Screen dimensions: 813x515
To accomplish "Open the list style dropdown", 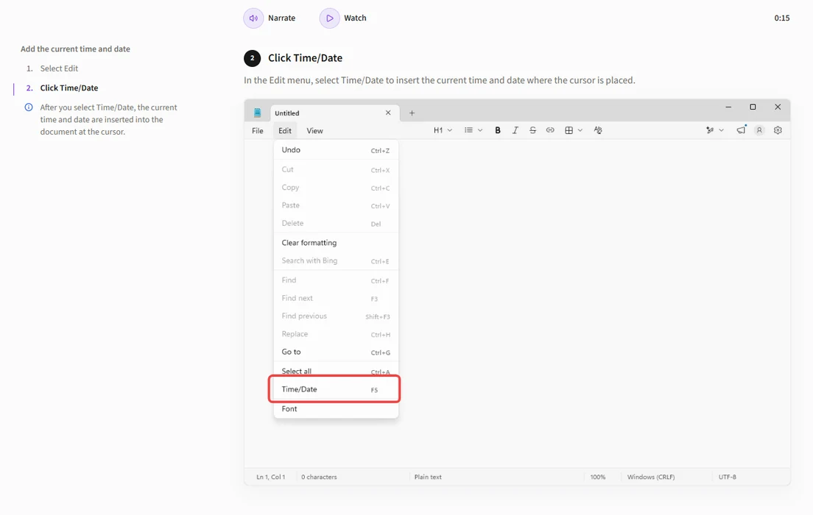I will click(474, 130).
